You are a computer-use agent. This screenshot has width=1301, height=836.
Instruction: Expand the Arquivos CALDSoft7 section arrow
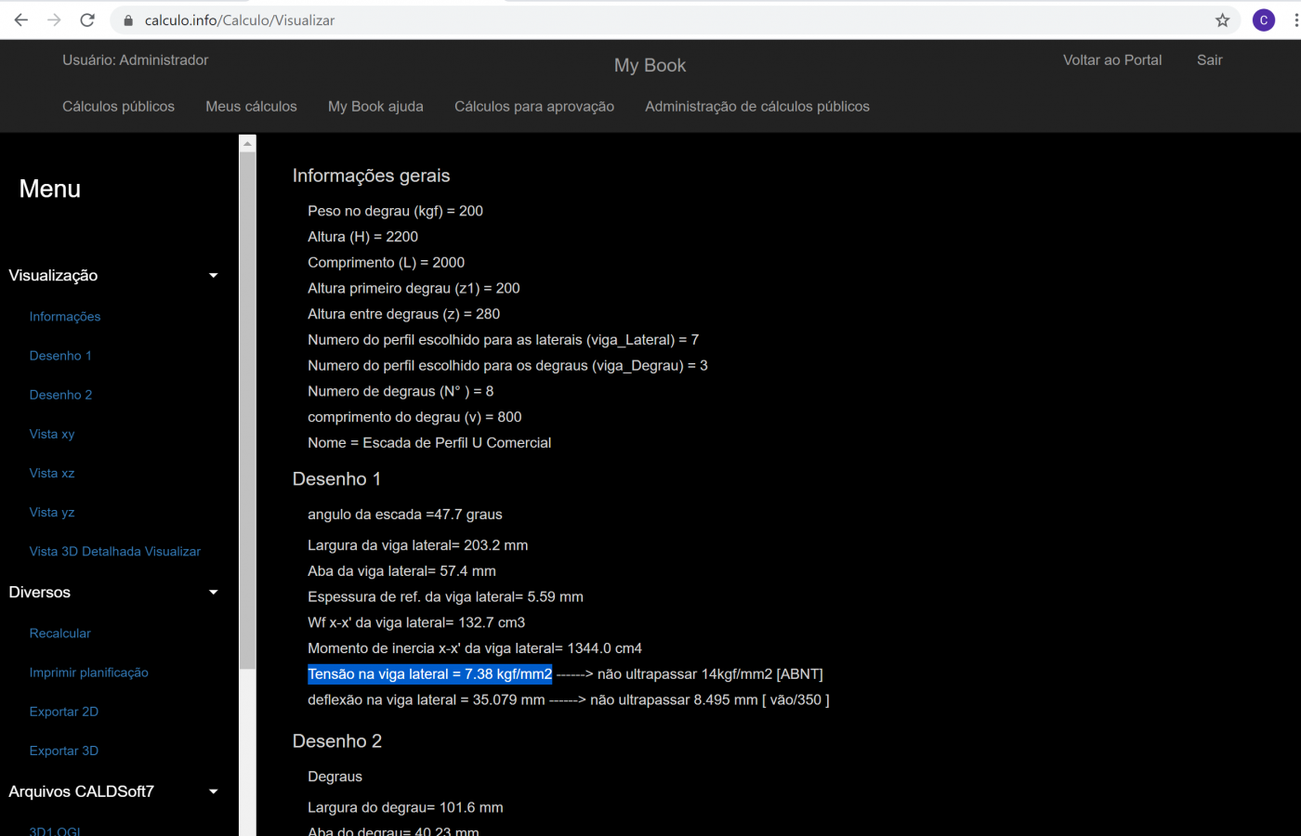213,792
